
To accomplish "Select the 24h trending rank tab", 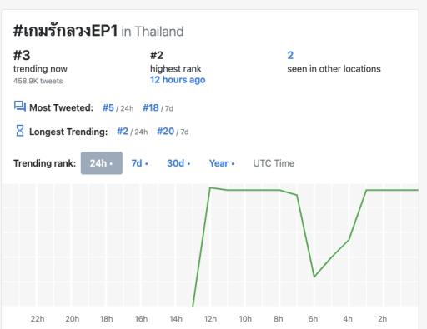I will tap(102, 163).
